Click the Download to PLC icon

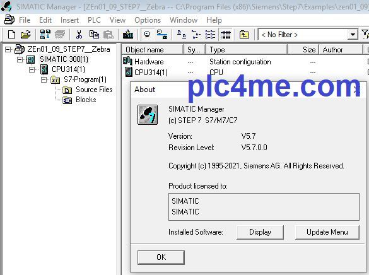[128, 35]
